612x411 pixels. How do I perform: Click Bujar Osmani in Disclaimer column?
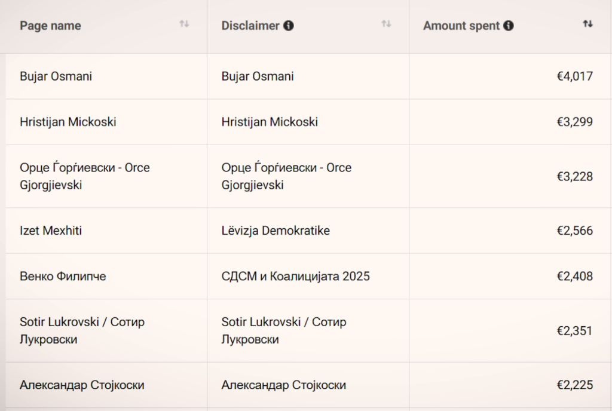click(258, 76)
